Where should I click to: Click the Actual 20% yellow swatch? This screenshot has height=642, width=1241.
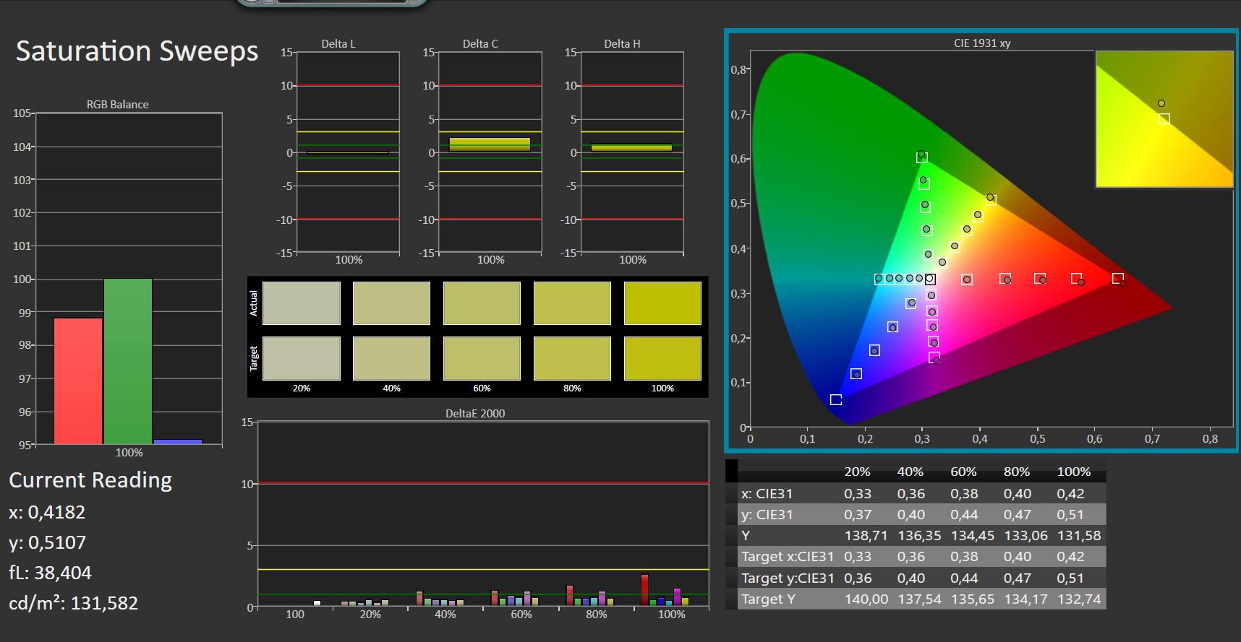point(301,303)
